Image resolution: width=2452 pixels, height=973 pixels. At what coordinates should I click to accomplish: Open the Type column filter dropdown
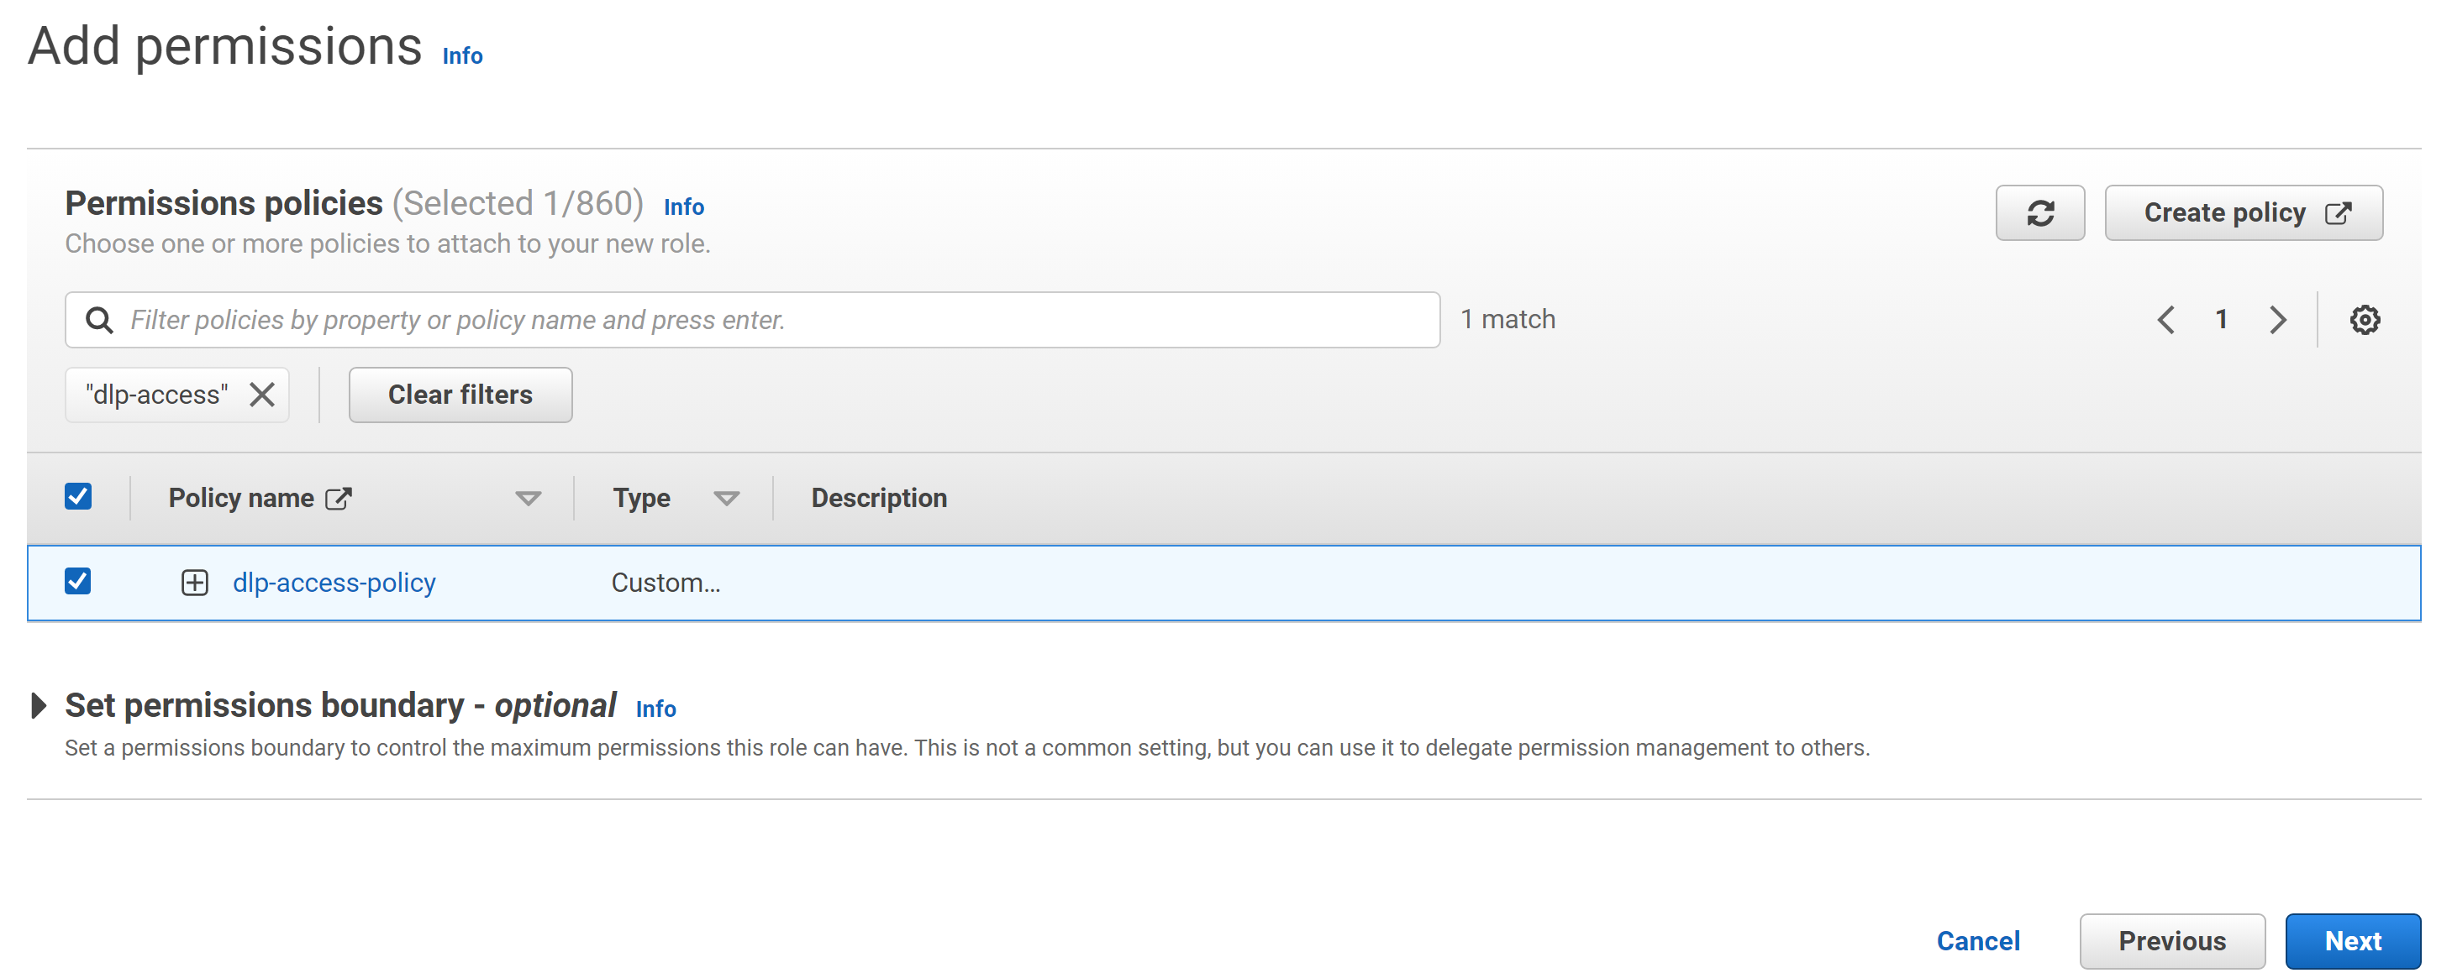726,499
